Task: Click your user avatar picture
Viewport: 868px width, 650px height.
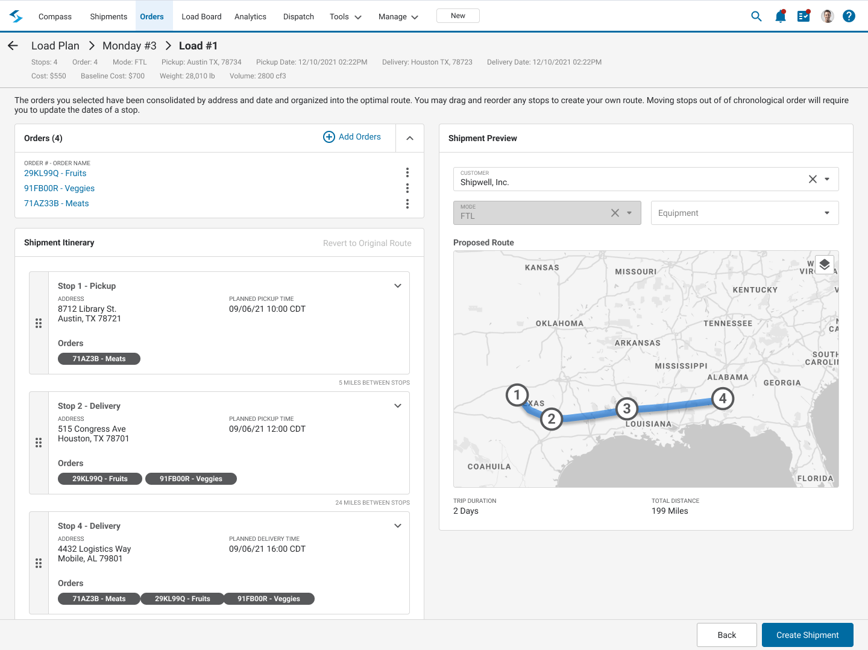Action: click(x=826, y=16)
